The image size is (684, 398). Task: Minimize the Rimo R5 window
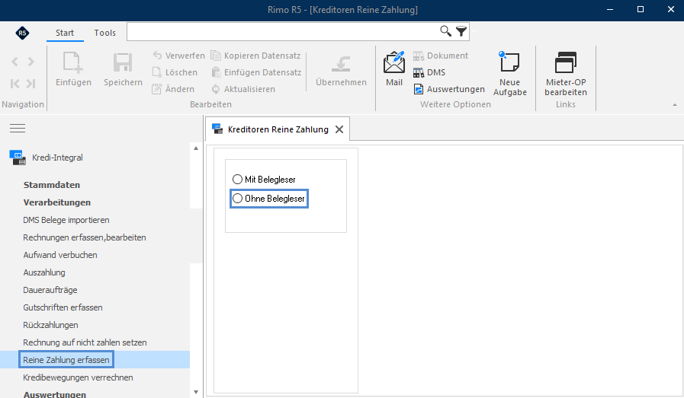(610, 10)
